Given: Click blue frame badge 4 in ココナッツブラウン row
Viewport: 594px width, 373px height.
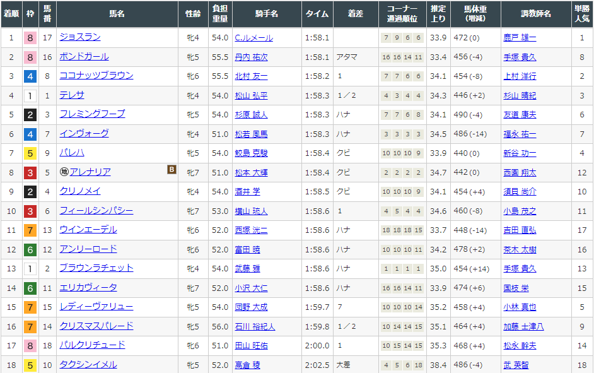Looking at the screenshot, I should click(30, 76).
